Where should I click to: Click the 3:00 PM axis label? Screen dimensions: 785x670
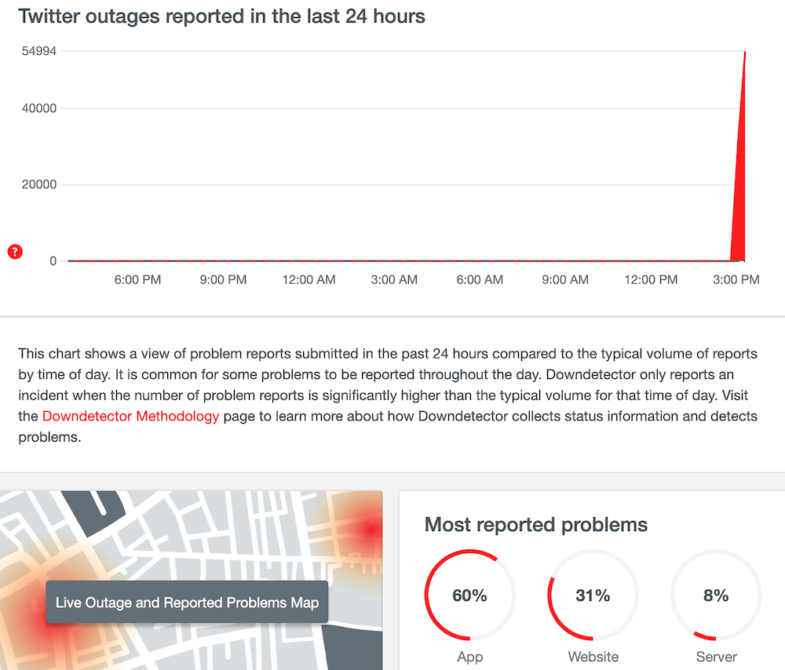[736, 280]
